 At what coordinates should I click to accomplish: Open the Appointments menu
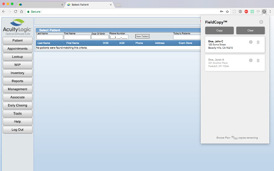[18, 49]
